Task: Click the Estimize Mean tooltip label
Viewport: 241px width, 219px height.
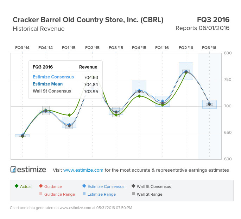Action: [x=47, y=84]
